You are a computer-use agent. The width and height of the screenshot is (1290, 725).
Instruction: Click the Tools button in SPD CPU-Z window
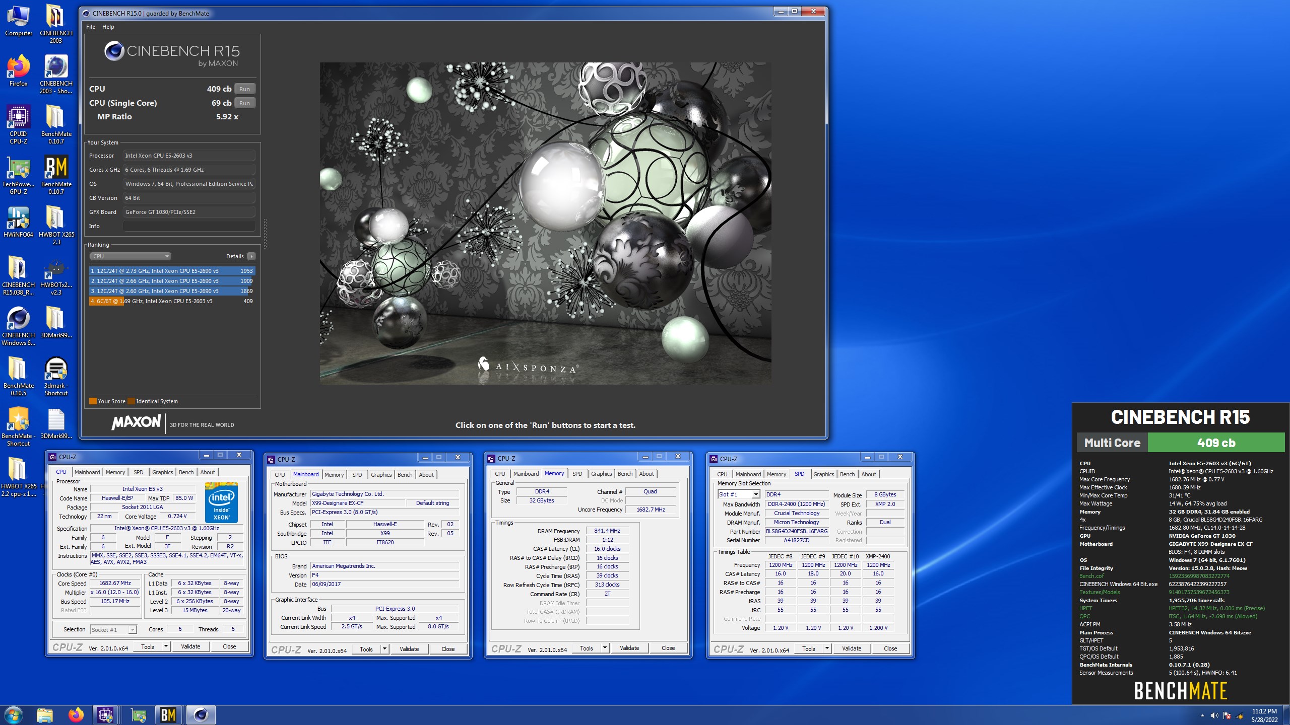coord(808,648)
